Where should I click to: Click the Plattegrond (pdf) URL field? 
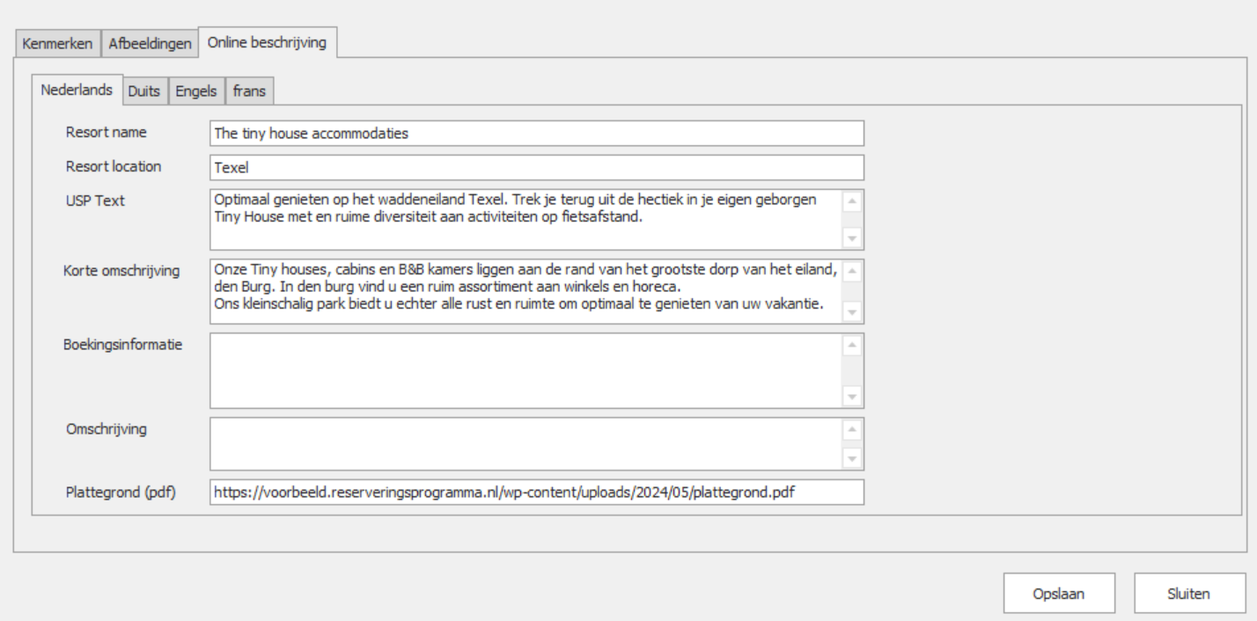[x=537, y=493]
